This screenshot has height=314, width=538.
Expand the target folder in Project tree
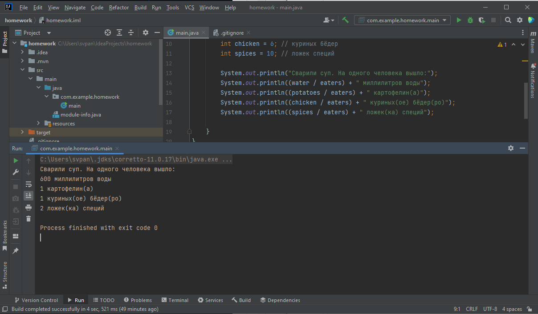tap(22, 132)
